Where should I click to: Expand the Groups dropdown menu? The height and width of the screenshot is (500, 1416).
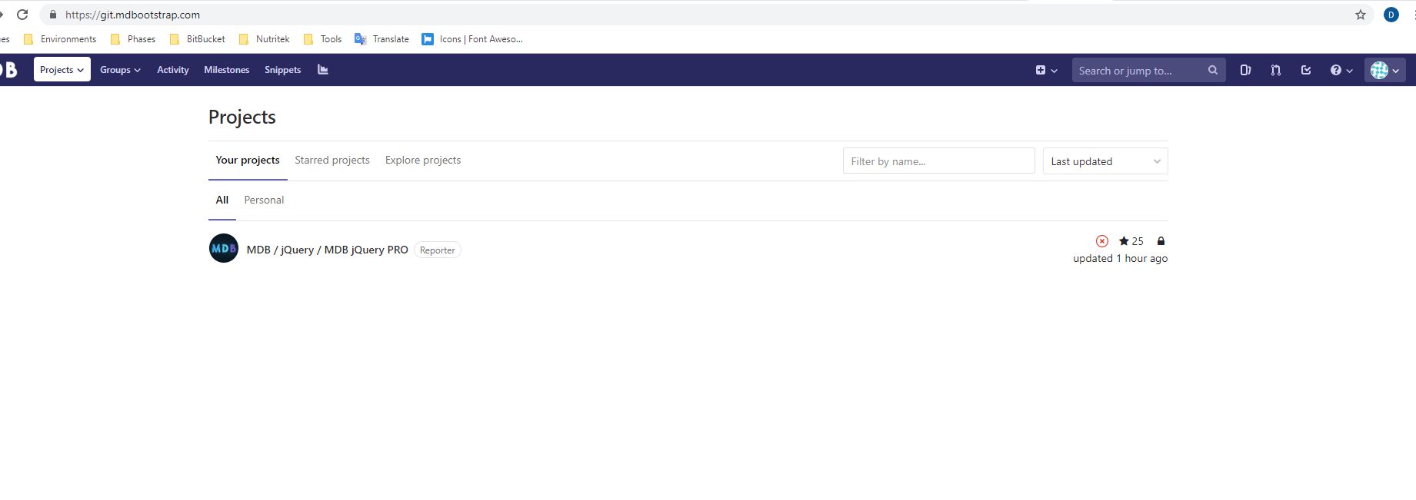tap(120, 70)
